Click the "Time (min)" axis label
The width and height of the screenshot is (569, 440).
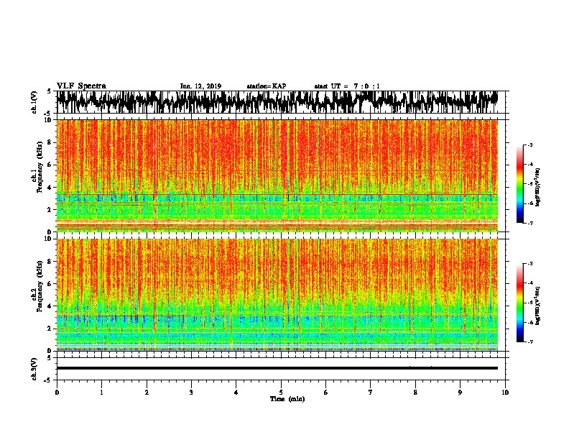287,399
